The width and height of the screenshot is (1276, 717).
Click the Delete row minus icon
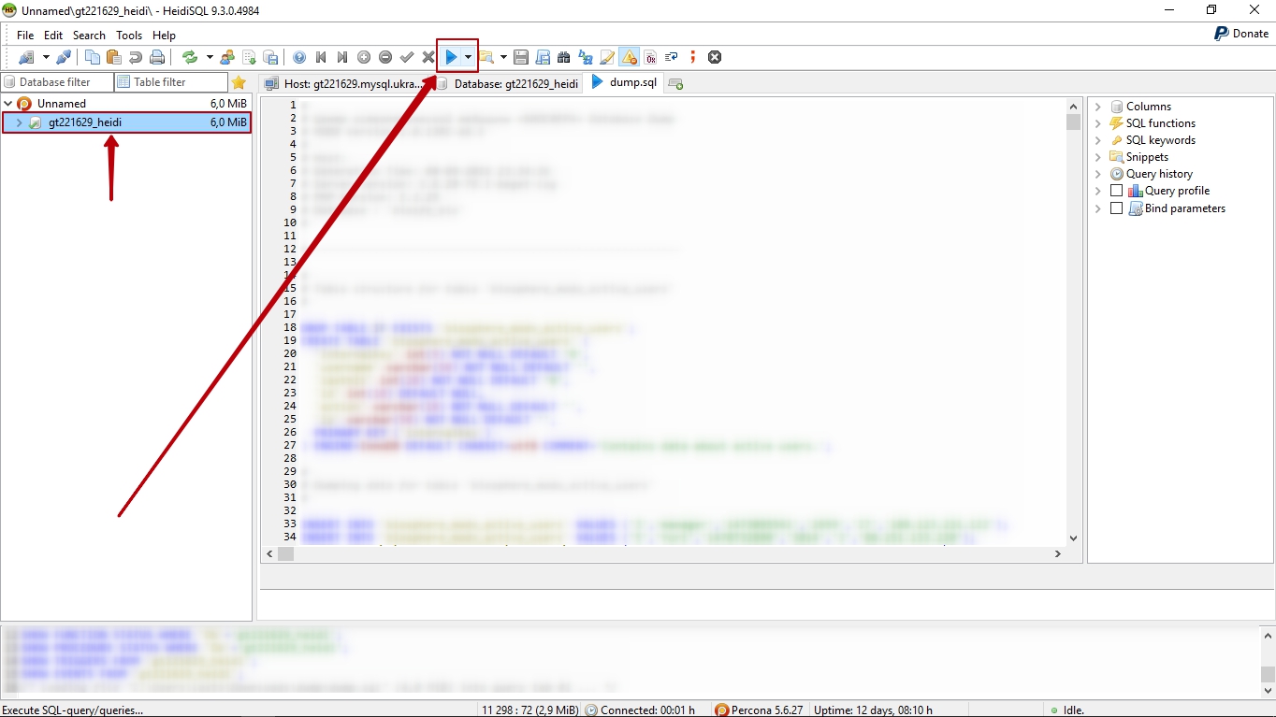pyautogui.click(x=385, y=57)
